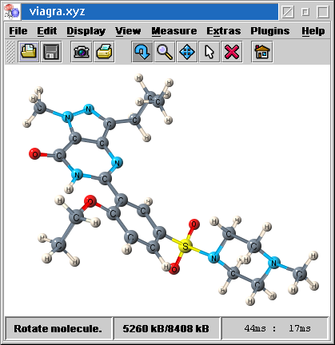Click the toolbar drag handle grip
The image size is (335, 345).
[x=10, y=52]
